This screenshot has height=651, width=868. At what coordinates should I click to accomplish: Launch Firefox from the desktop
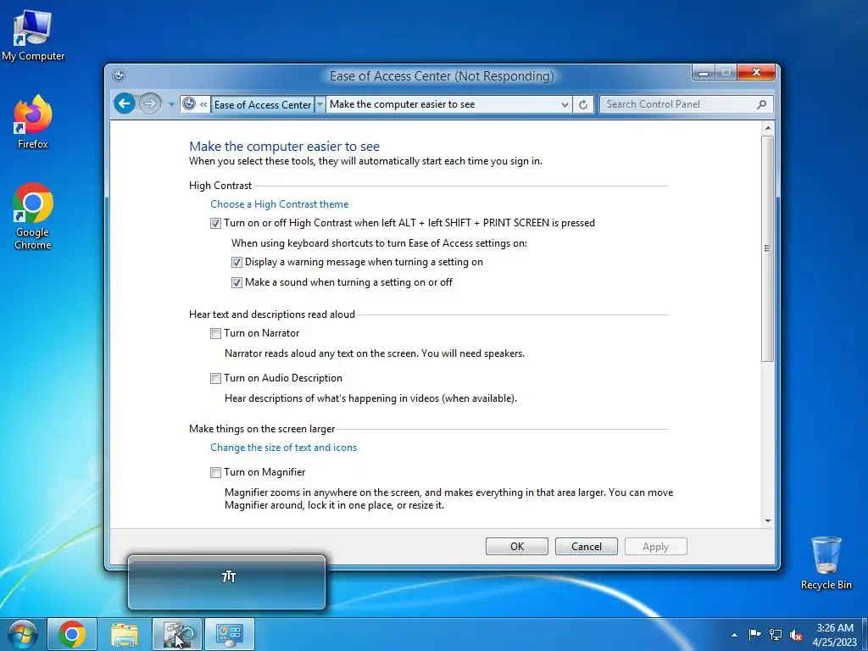pyautogui.click(x=33, y=122)
